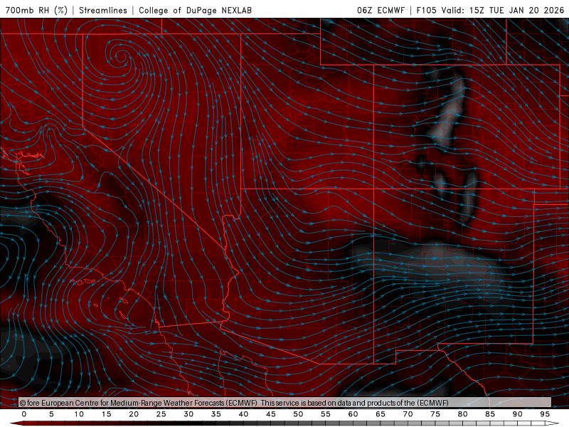This screenshot has height=427, width=569.
Task: Click the color scale label "70"
Action: click(408, 414)
